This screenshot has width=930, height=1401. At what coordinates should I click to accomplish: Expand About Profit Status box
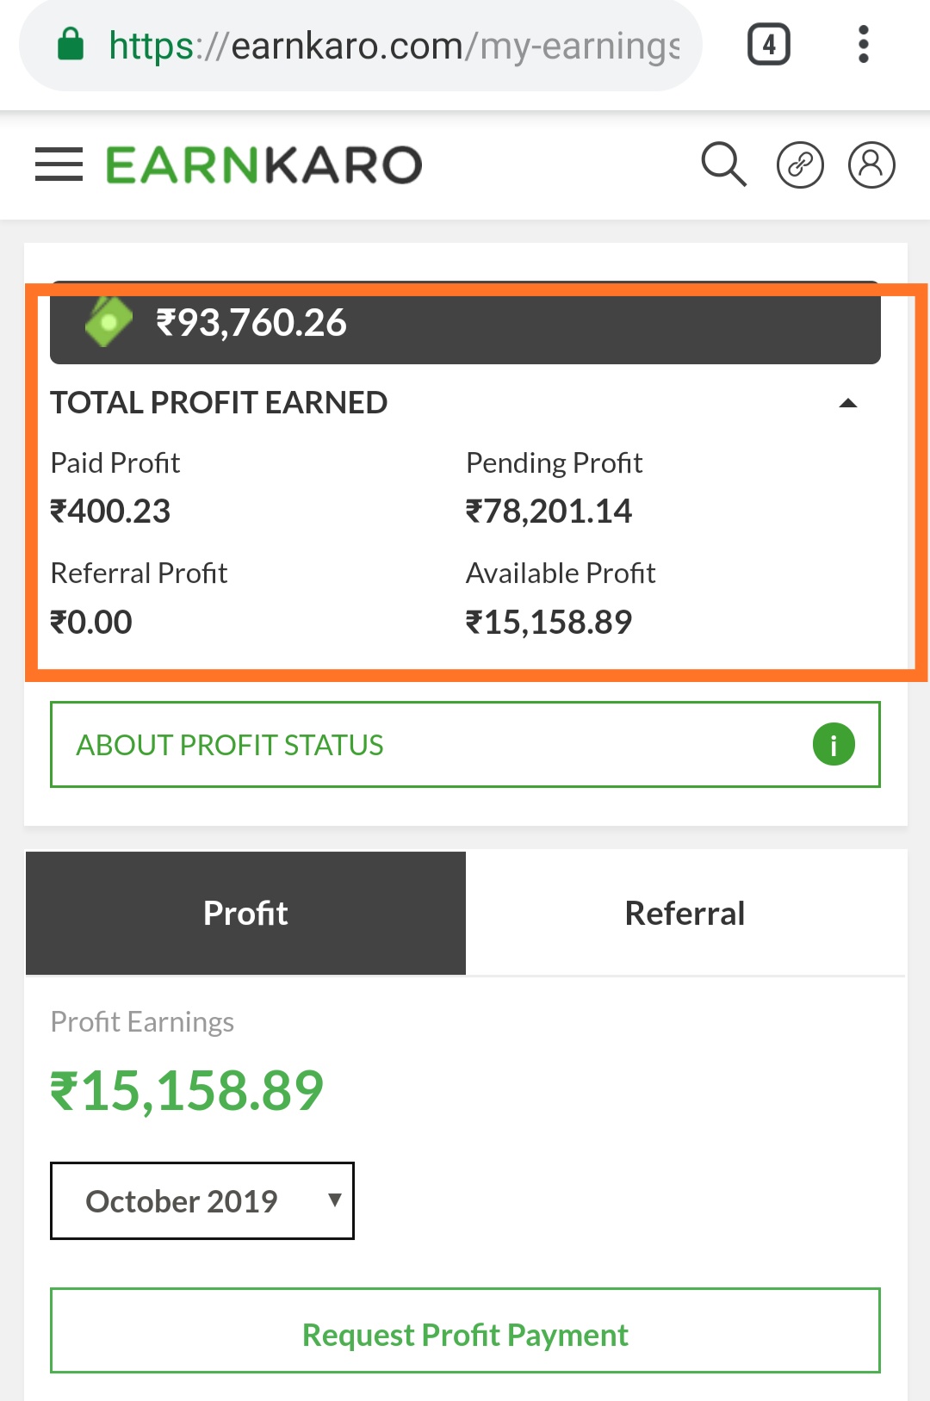(x=465, y=745)
